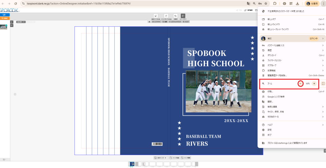The image size is (326, 168).
Task: Select 新しいタブ menu item
Action: 272,19
